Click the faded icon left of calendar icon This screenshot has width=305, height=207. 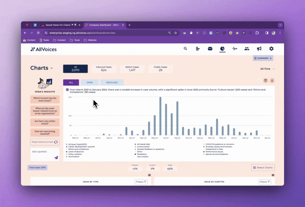click(259, 81)
